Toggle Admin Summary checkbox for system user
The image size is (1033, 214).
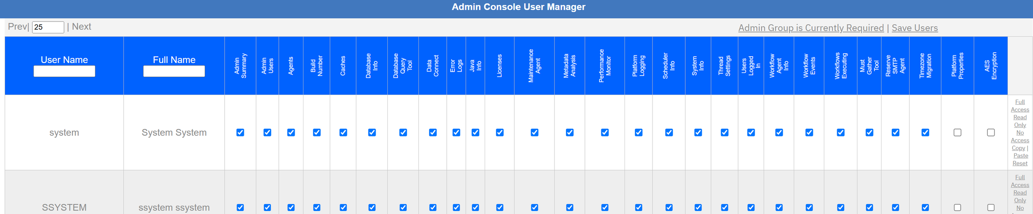240,133
